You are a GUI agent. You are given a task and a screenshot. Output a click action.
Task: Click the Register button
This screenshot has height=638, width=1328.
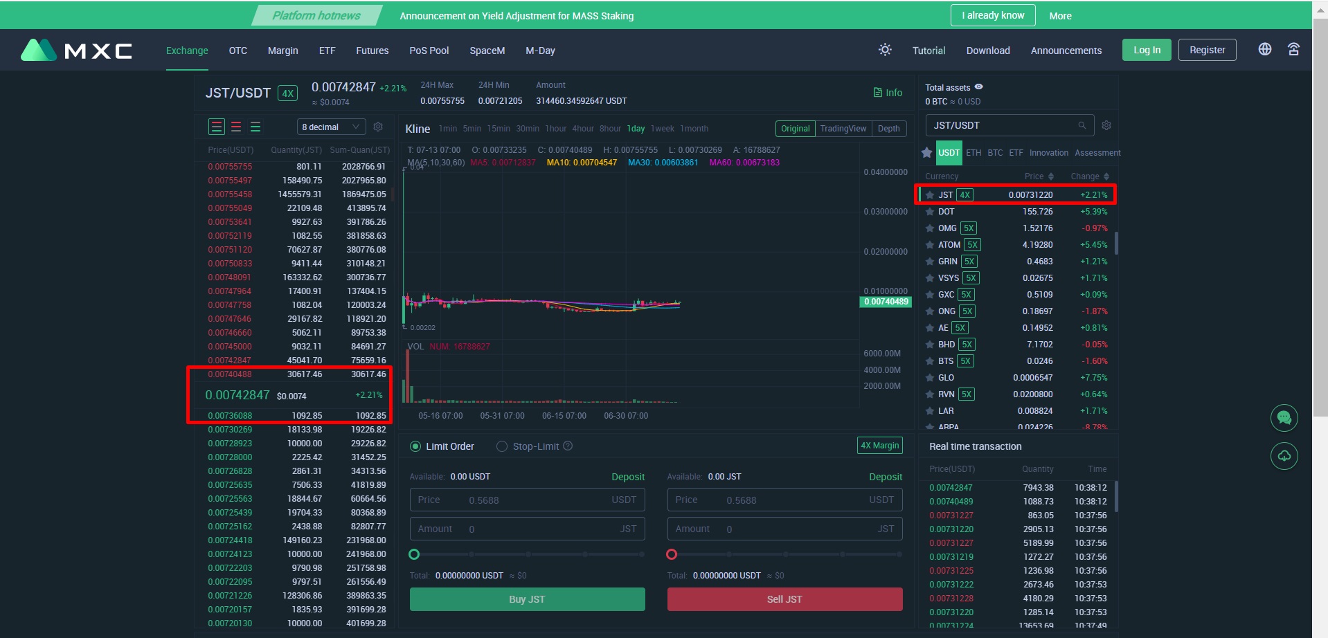(x=1207, y=50)
